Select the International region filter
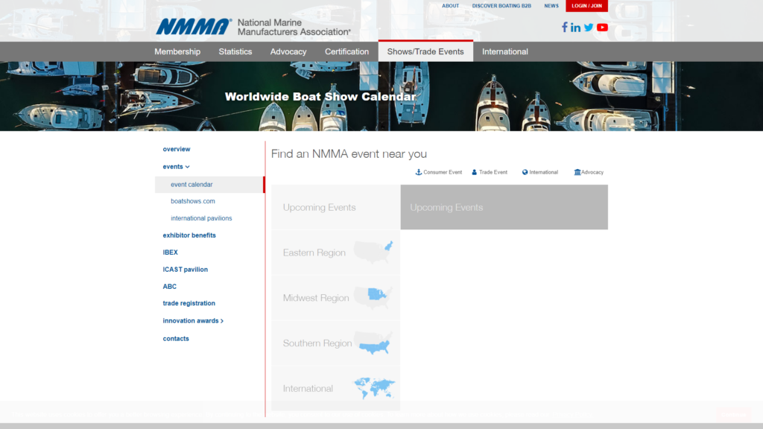The image size is (763, 429). point(336,388)
